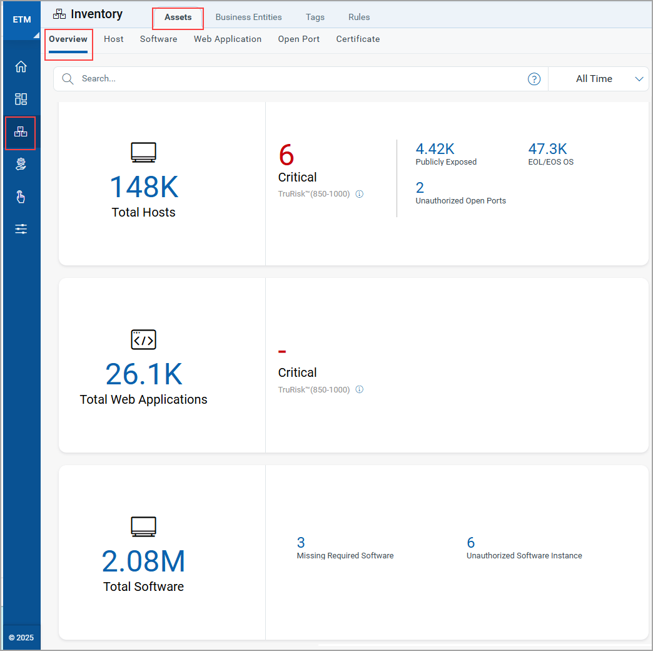Open the 4.42K Publicly Exposed count
Image resolution: width=653 pixels, height=651 pixels.
click(435, 149)
